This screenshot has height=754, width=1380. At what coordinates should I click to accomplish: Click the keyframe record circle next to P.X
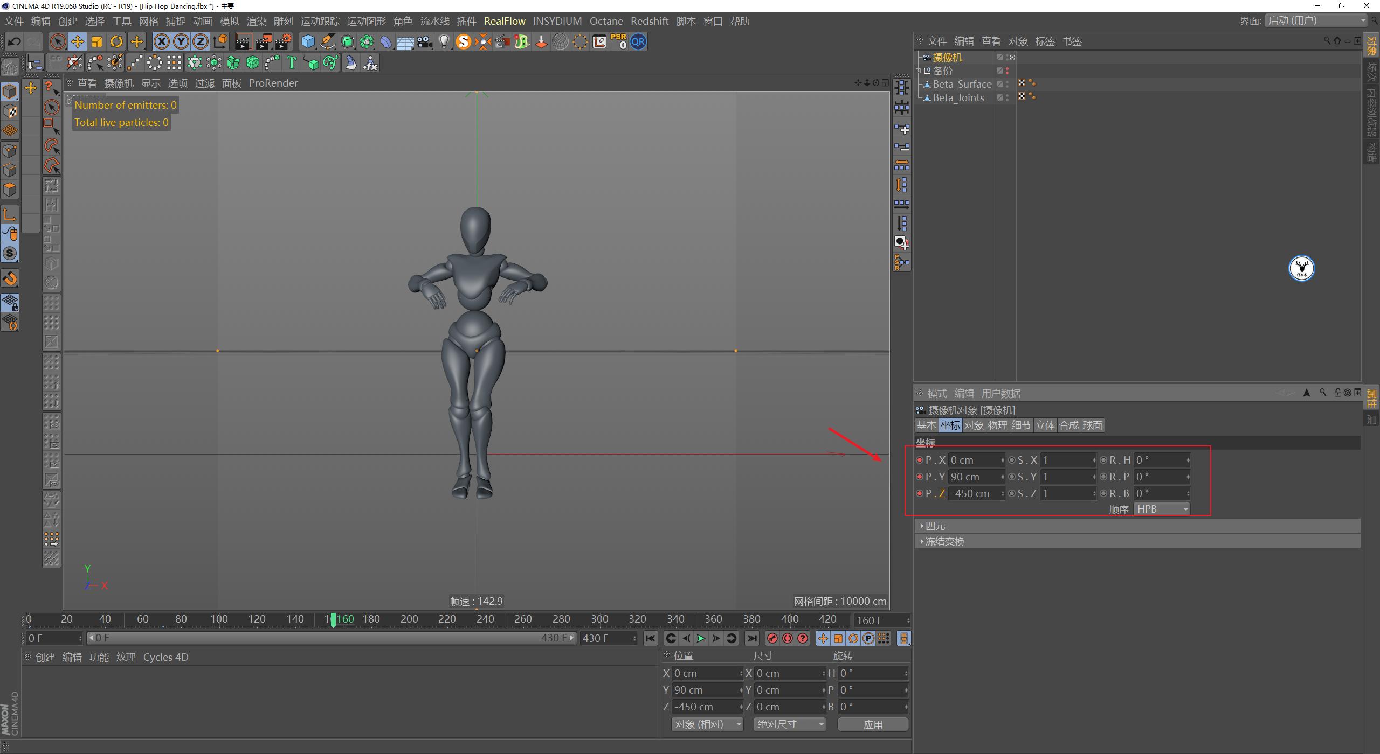(920, 459)
